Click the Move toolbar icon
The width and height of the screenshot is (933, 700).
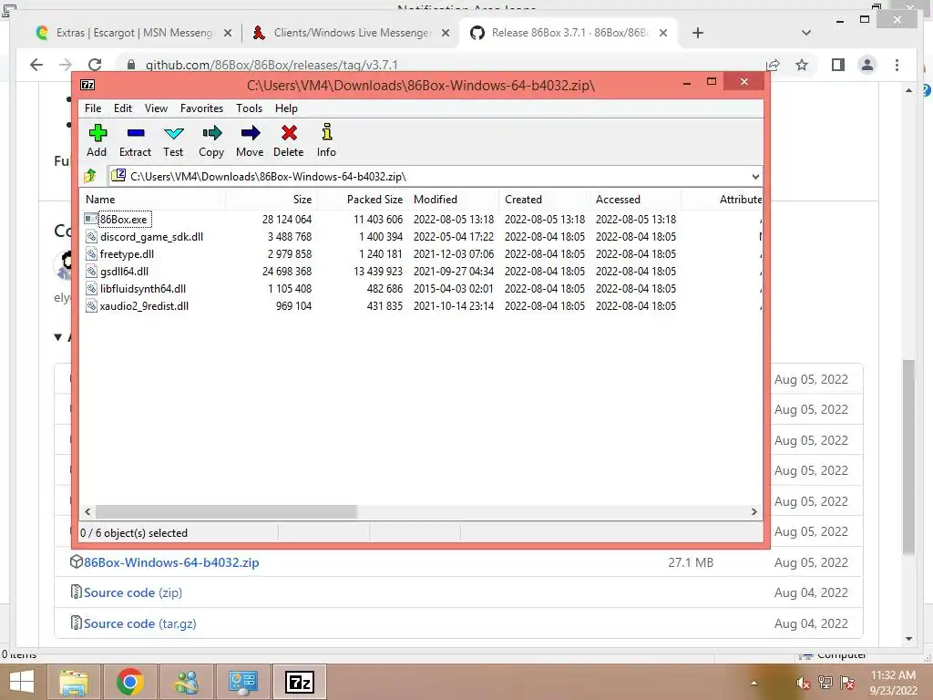click(x=251, y=133)
